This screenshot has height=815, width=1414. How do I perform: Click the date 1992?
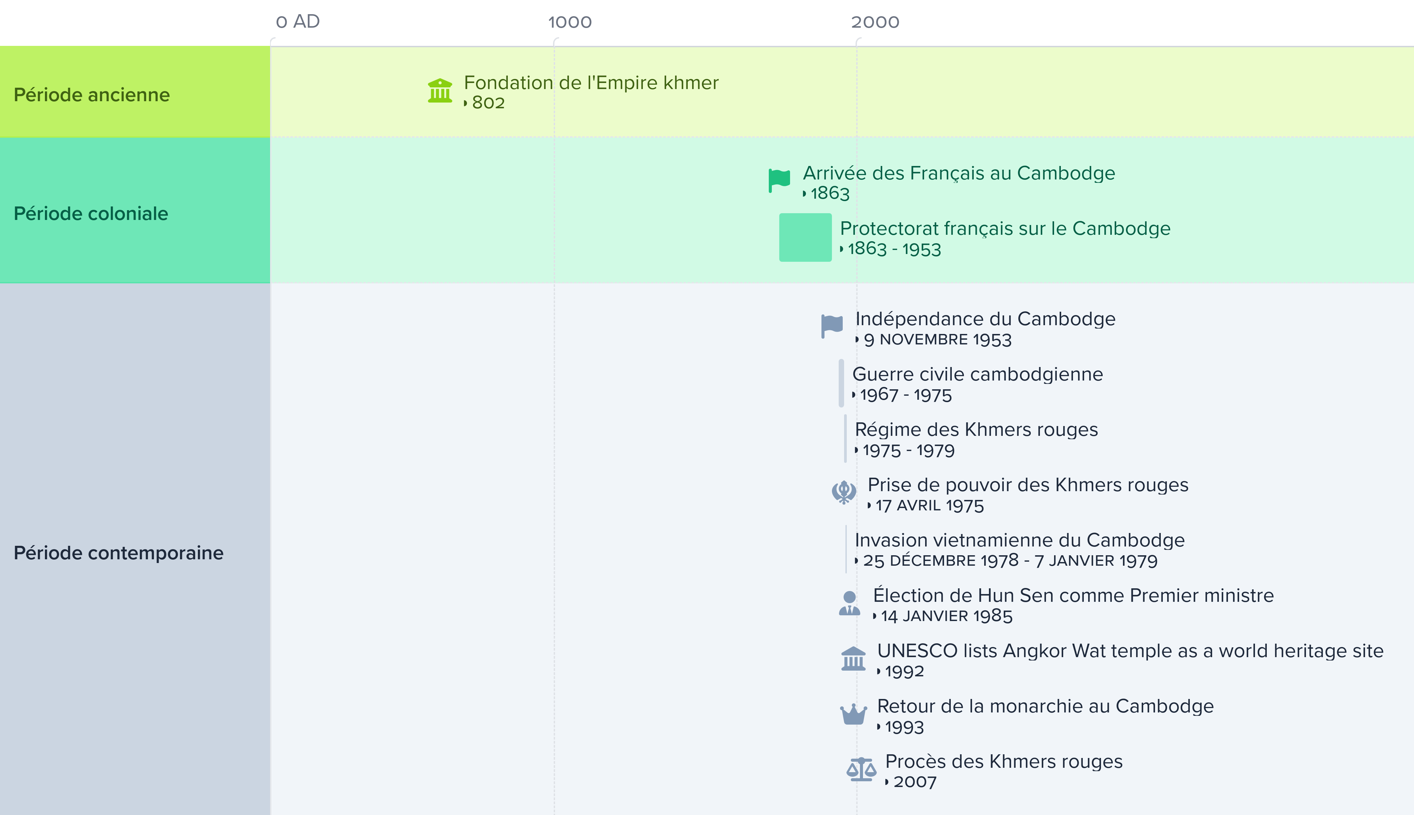coord(904,671)
